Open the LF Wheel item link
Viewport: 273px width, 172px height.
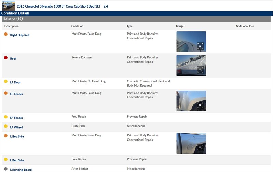click(16, 127)
